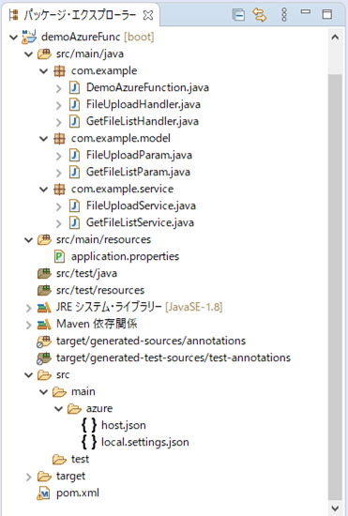Expand Maven 依存関係 node
The height and width of the screenshot is (516, 348).
[29, 325]
